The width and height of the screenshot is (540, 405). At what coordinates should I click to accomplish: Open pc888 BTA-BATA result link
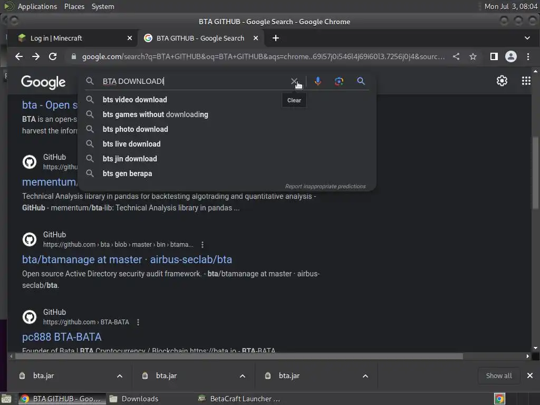[62, 337]
